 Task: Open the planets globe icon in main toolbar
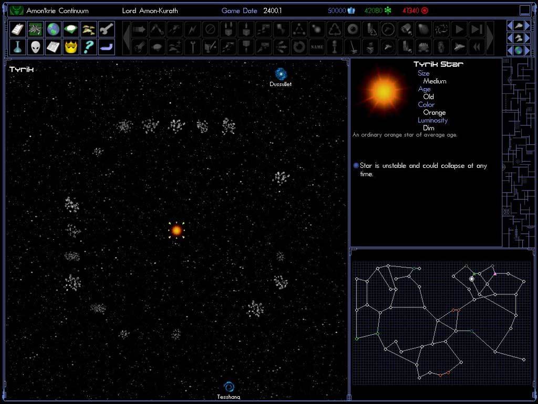(53, 29)
